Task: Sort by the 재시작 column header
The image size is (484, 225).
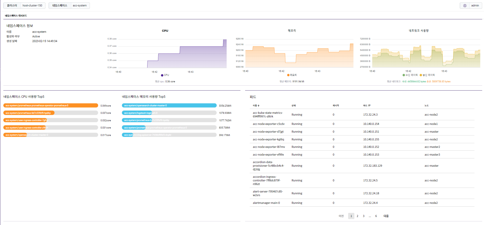Action: (x=336, y=106)
